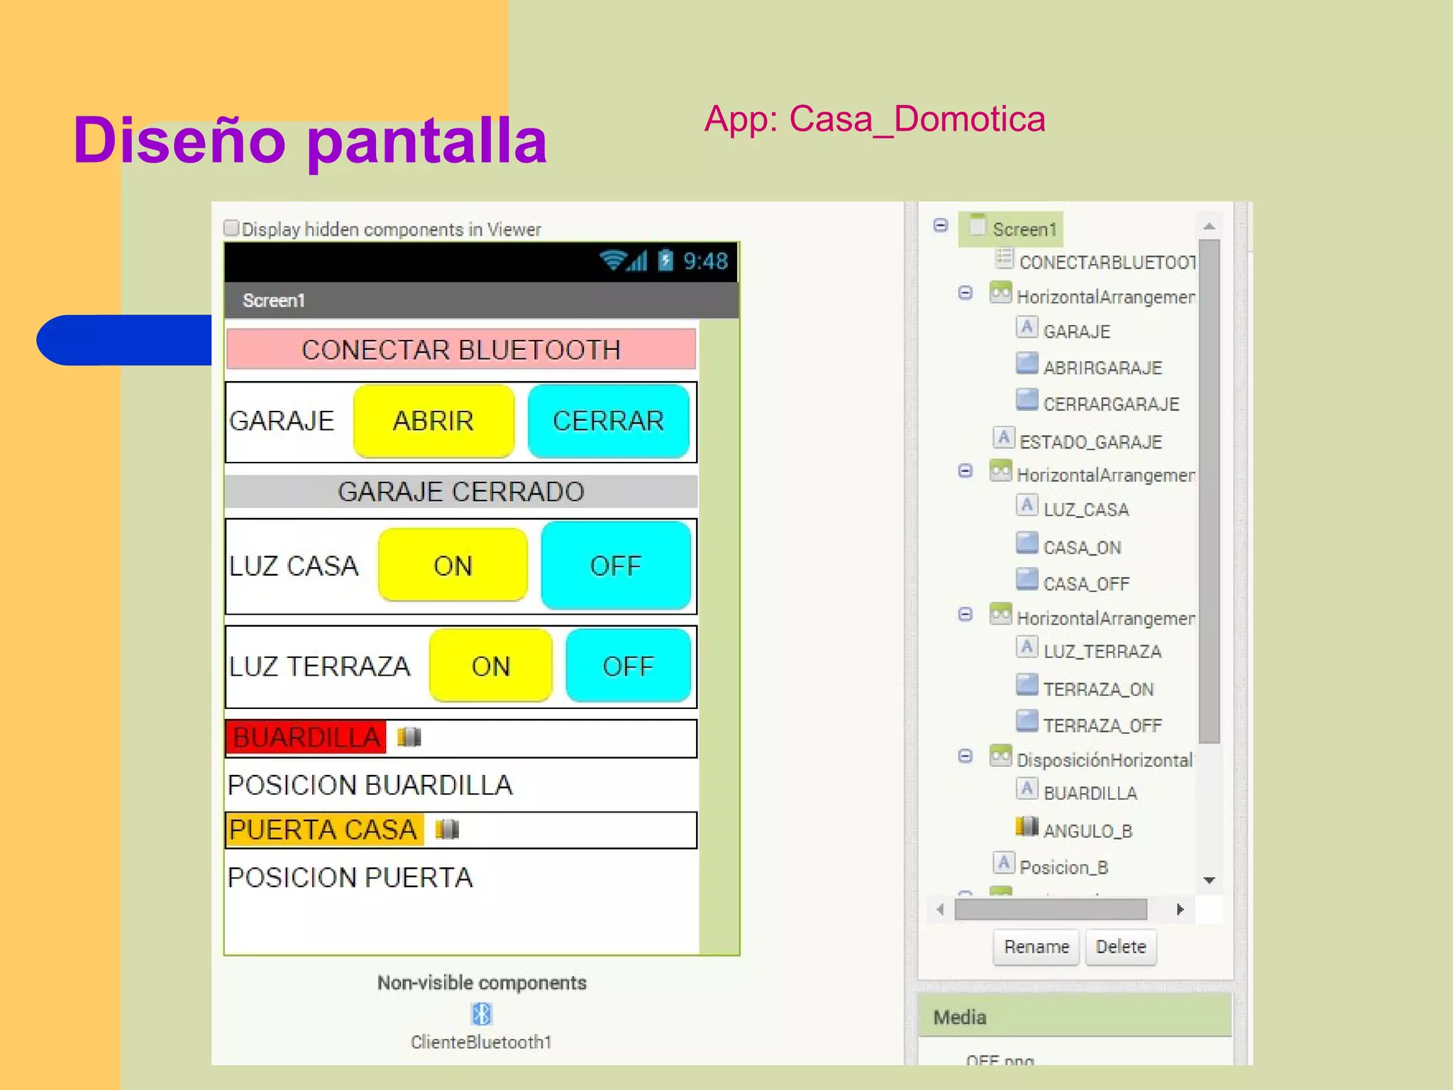Image resolution: width=1453 pixels, height=1090 pixels.
Task: Click the LUZ TERRAZA cyan OFF button
Action: click(x=628, y=666)
